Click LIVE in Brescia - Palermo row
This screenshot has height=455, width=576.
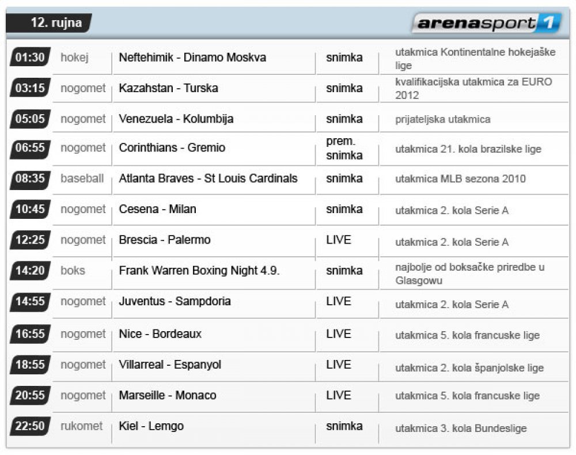339,240
